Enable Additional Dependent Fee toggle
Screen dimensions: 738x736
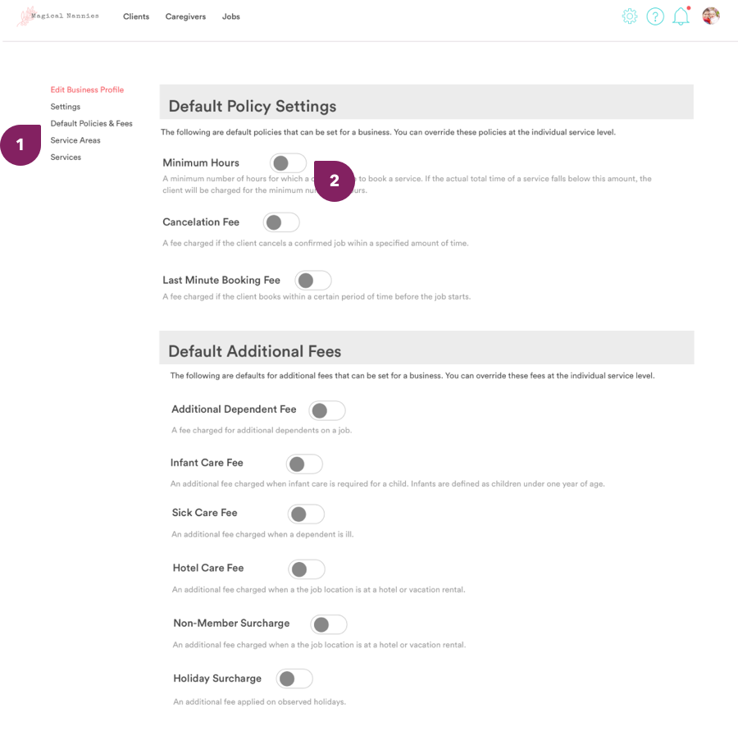[x=327, y=410]
